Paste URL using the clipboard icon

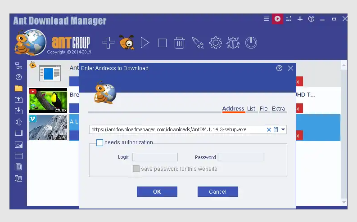[276, 129]
